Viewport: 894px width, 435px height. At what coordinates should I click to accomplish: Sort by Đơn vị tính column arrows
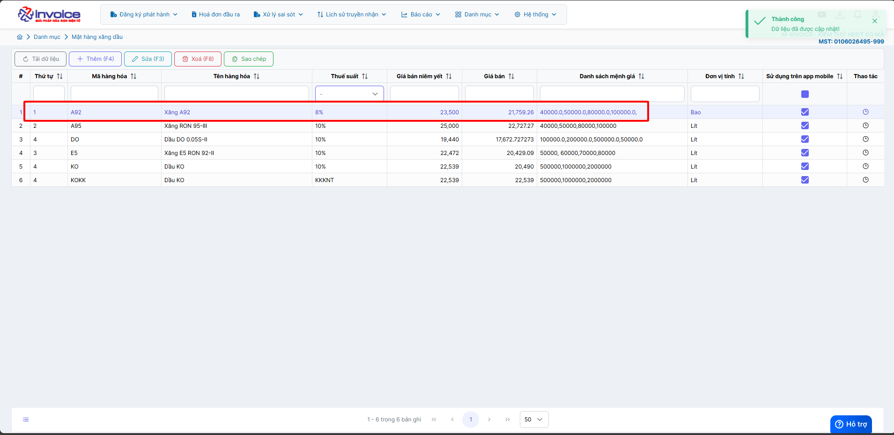(741, 76)
